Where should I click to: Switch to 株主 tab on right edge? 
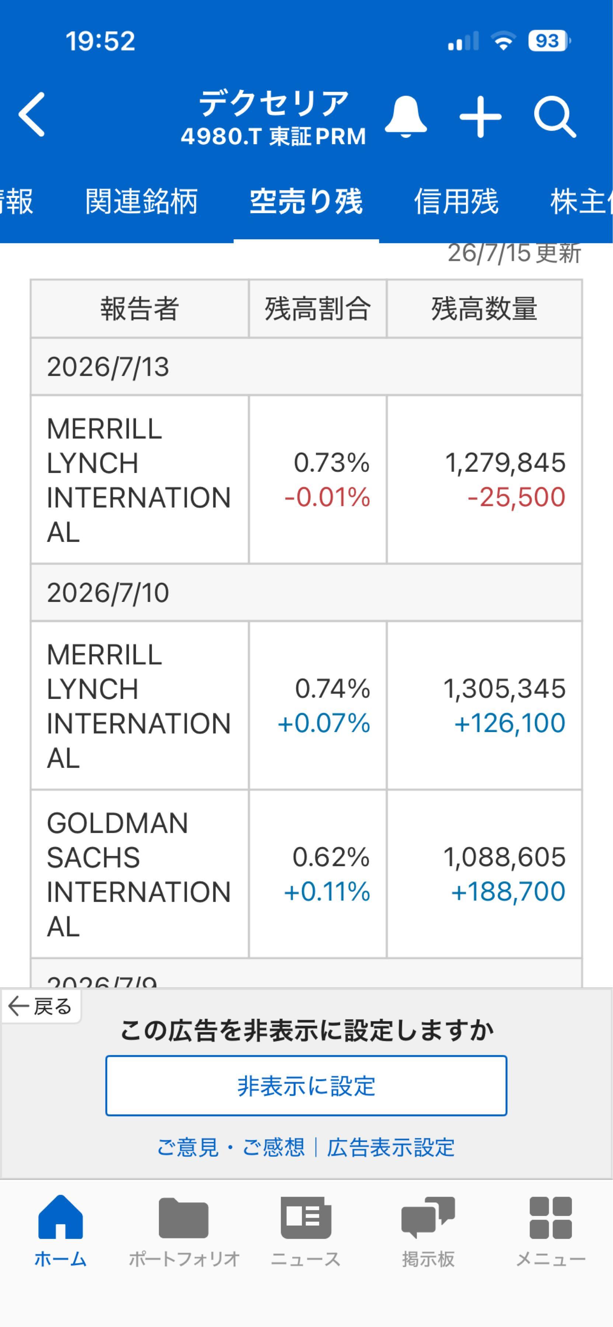[581, 201]
